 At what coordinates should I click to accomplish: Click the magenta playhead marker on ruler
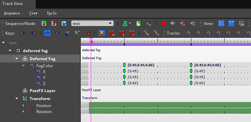[91, 41]
